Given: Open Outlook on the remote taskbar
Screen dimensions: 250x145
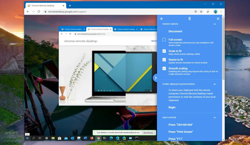Looking at the screenshot, I should click(x=72, y=138).
